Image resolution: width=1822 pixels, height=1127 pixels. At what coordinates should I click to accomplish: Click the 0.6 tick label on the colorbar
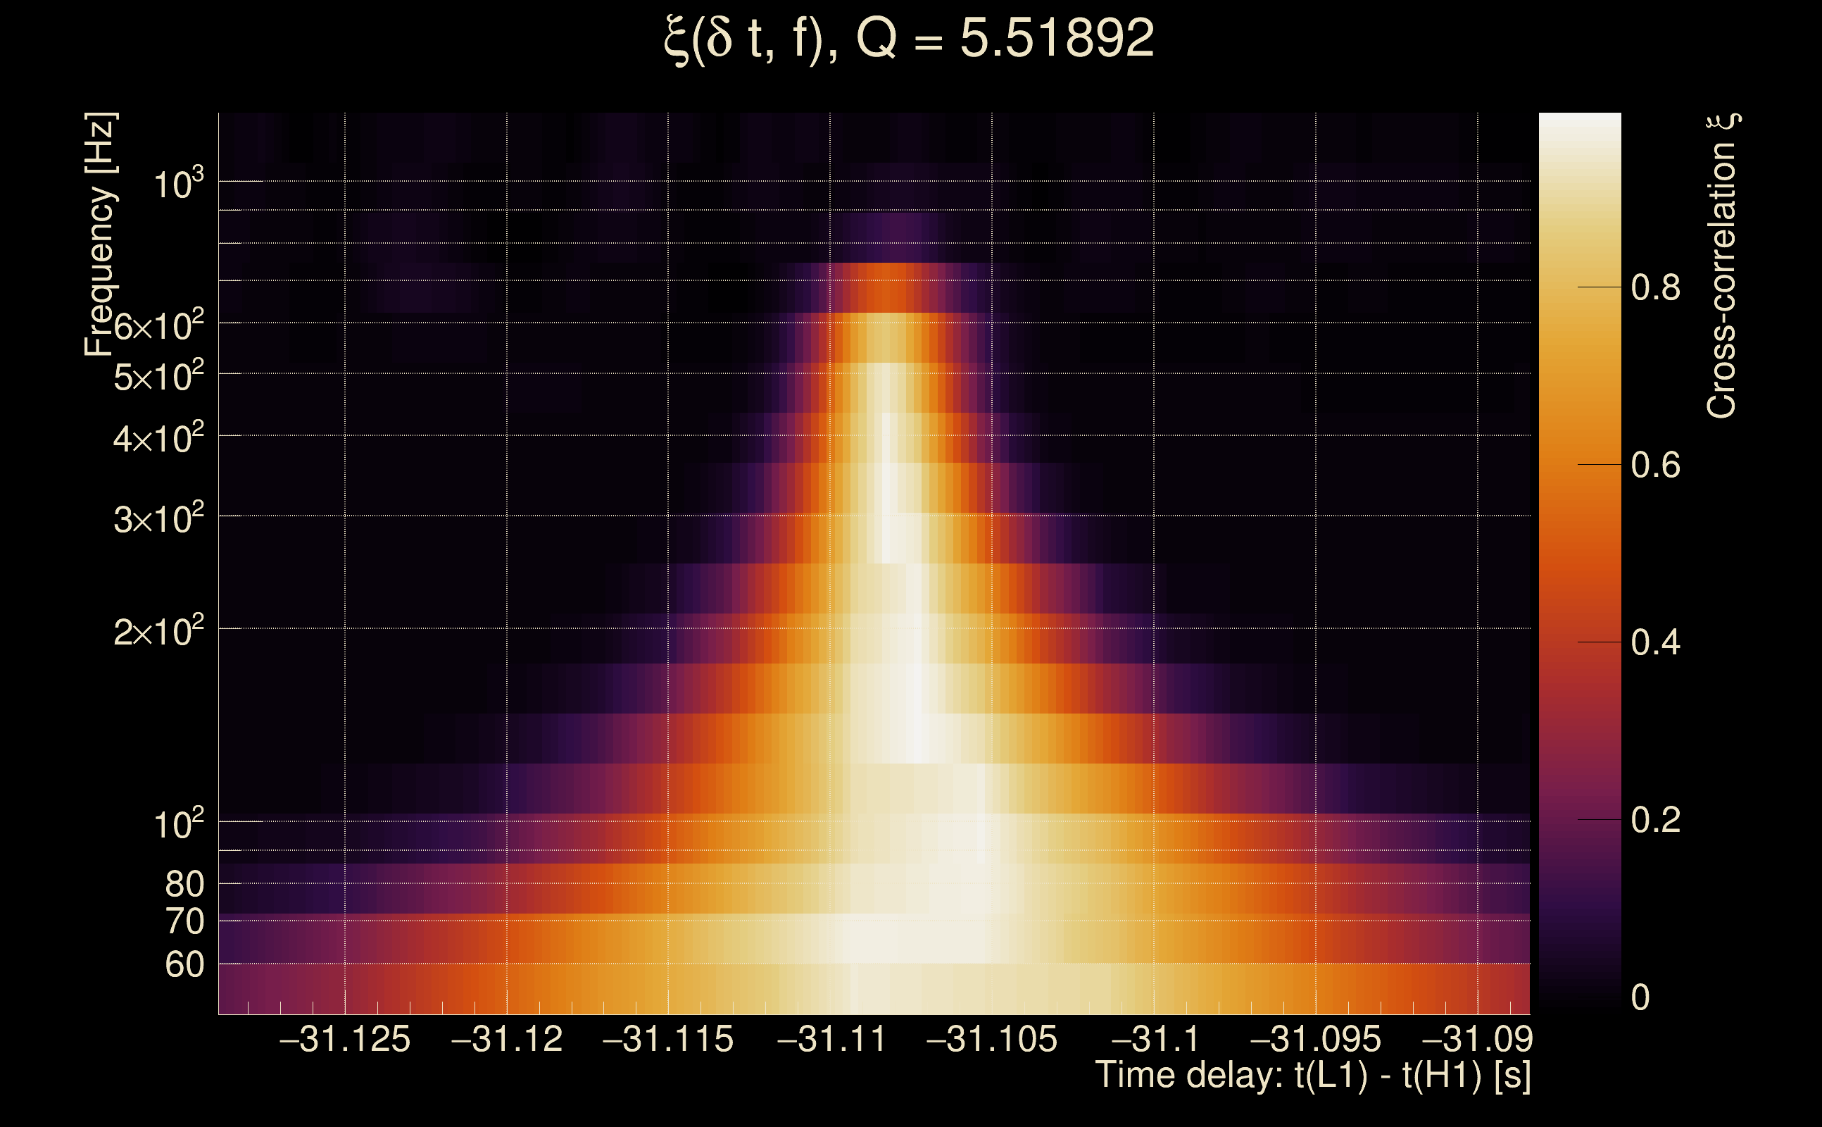1655,466
